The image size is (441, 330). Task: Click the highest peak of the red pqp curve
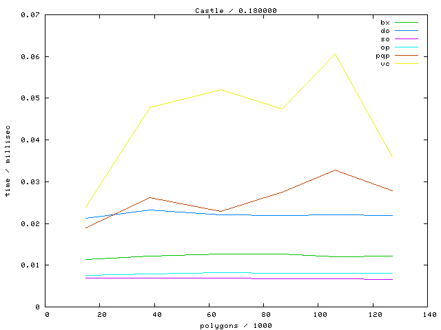pos(335,170)
